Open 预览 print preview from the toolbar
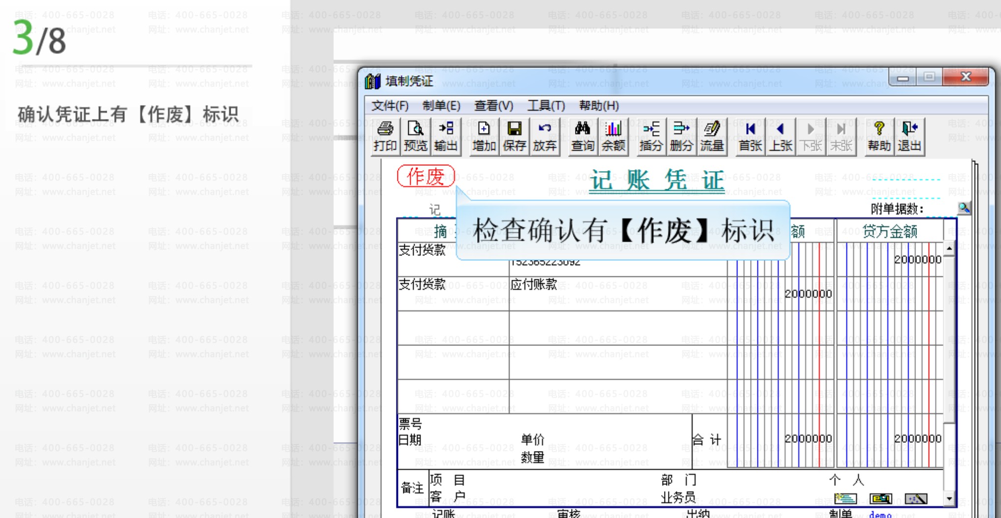1001x518 pixels. (x=415, y=137)
